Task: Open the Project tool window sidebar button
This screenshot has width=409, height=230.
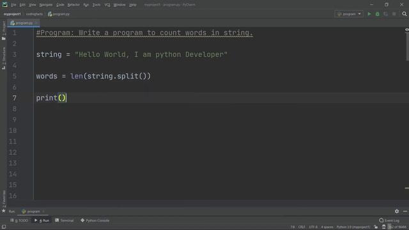Action: pyautogui.click(x=4, y=30)
